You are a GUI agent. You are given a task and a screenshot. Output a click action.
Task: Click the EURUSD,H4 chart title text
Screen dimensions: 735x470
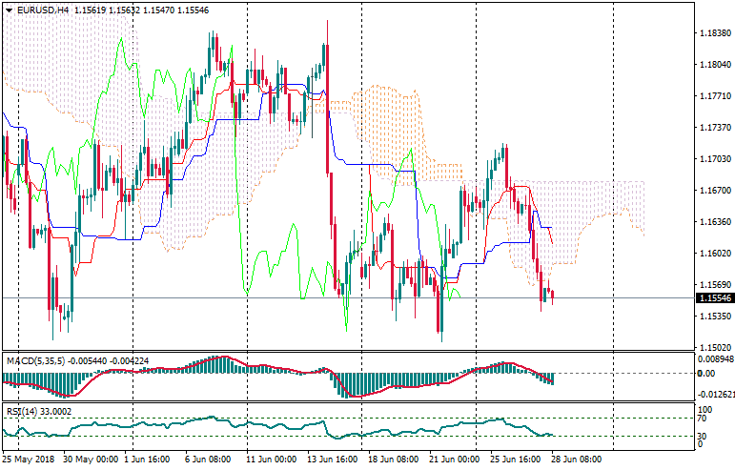click(x=42, y=10)
